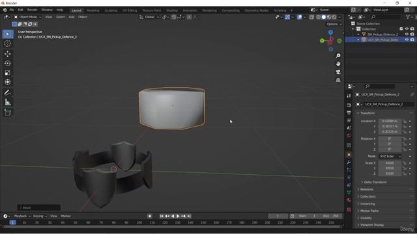Select the Rotate tool
The image size is (417, 234).
click(7, 63)
